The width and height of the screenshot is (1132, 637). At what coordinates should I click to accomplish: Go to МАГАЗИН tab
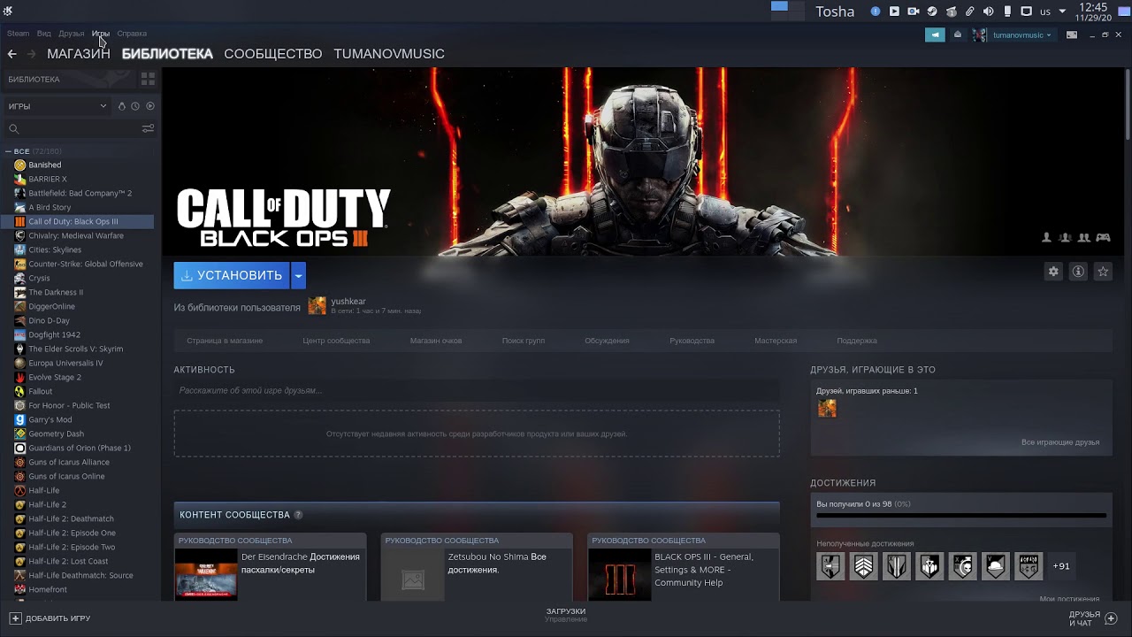click(79, 54)
